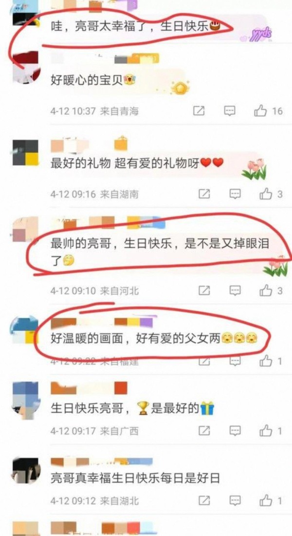
Task: Reply to the comment from 河北
Action: (235, 290)
